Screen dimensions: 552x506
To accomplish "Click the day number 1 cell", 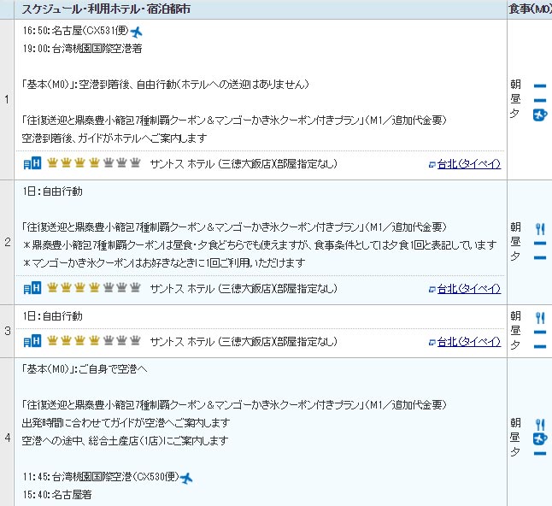I will coord(7,99).
